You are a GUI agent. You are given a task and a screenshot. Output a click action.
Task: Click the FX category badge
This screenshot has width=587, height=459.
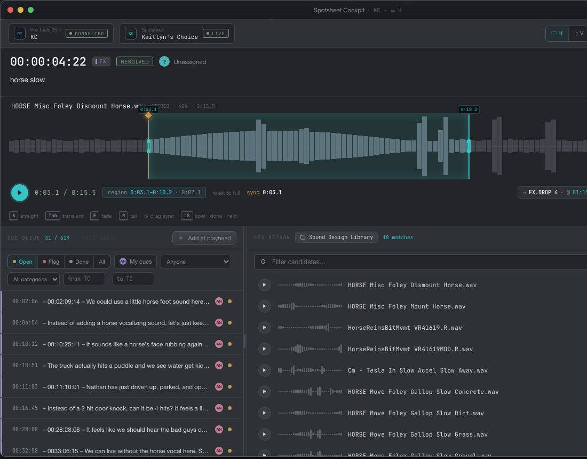pyautogui.click(x=101, y=61)
